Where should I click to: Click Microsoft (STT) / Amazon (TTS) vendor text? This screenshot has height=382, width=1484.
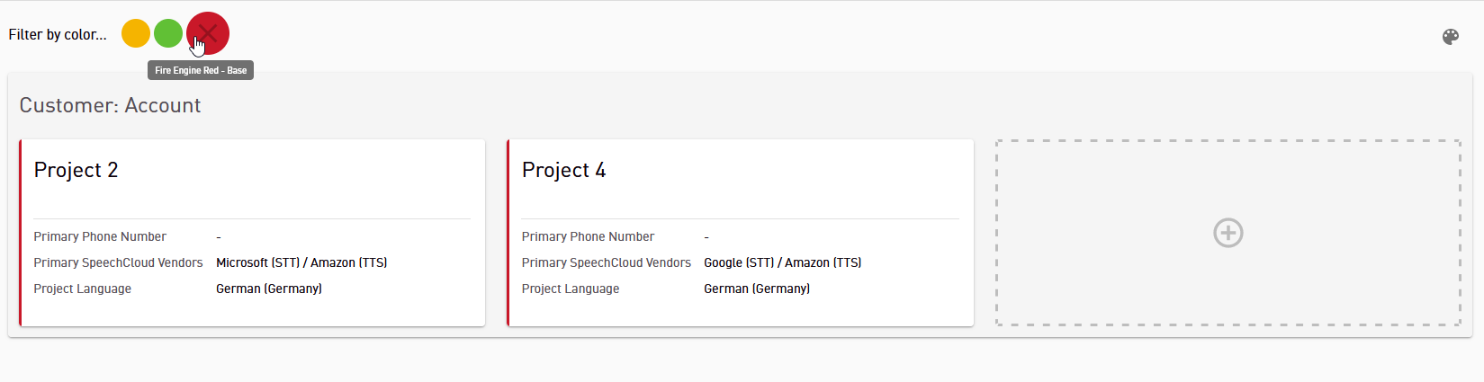click(301, 262)
